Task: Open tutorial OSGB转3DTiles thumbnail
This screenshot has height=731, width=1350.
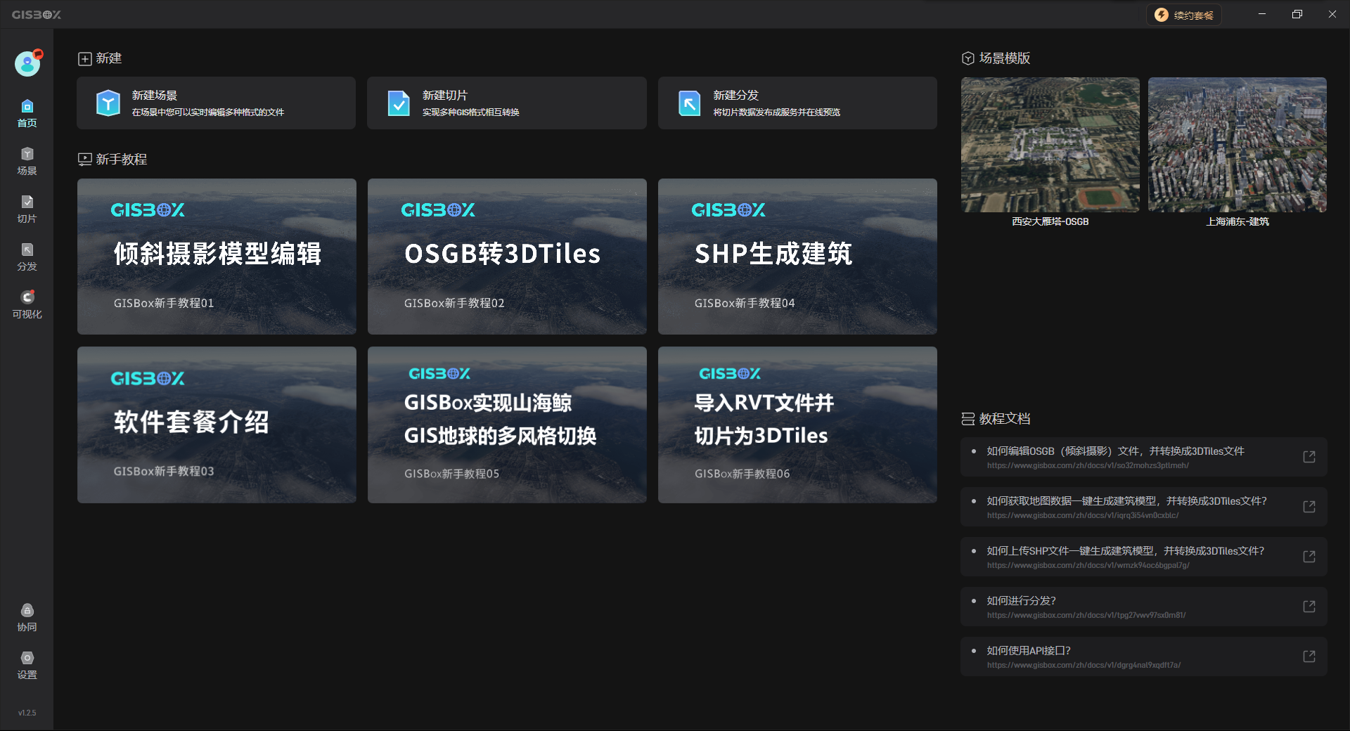Action: [x=507, y=257]
